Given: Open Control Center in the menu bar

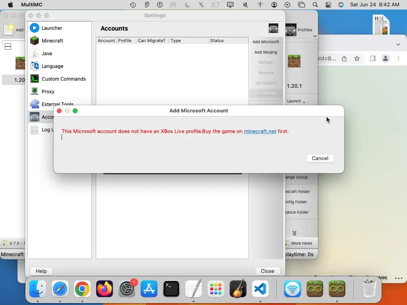Looking at the screenshot, I should click(328, 5).
